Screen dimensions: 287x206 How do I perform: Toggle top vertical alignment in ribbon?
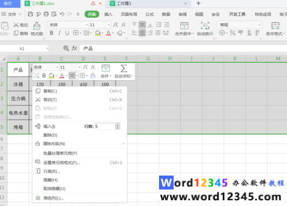(x=134, y=25)
